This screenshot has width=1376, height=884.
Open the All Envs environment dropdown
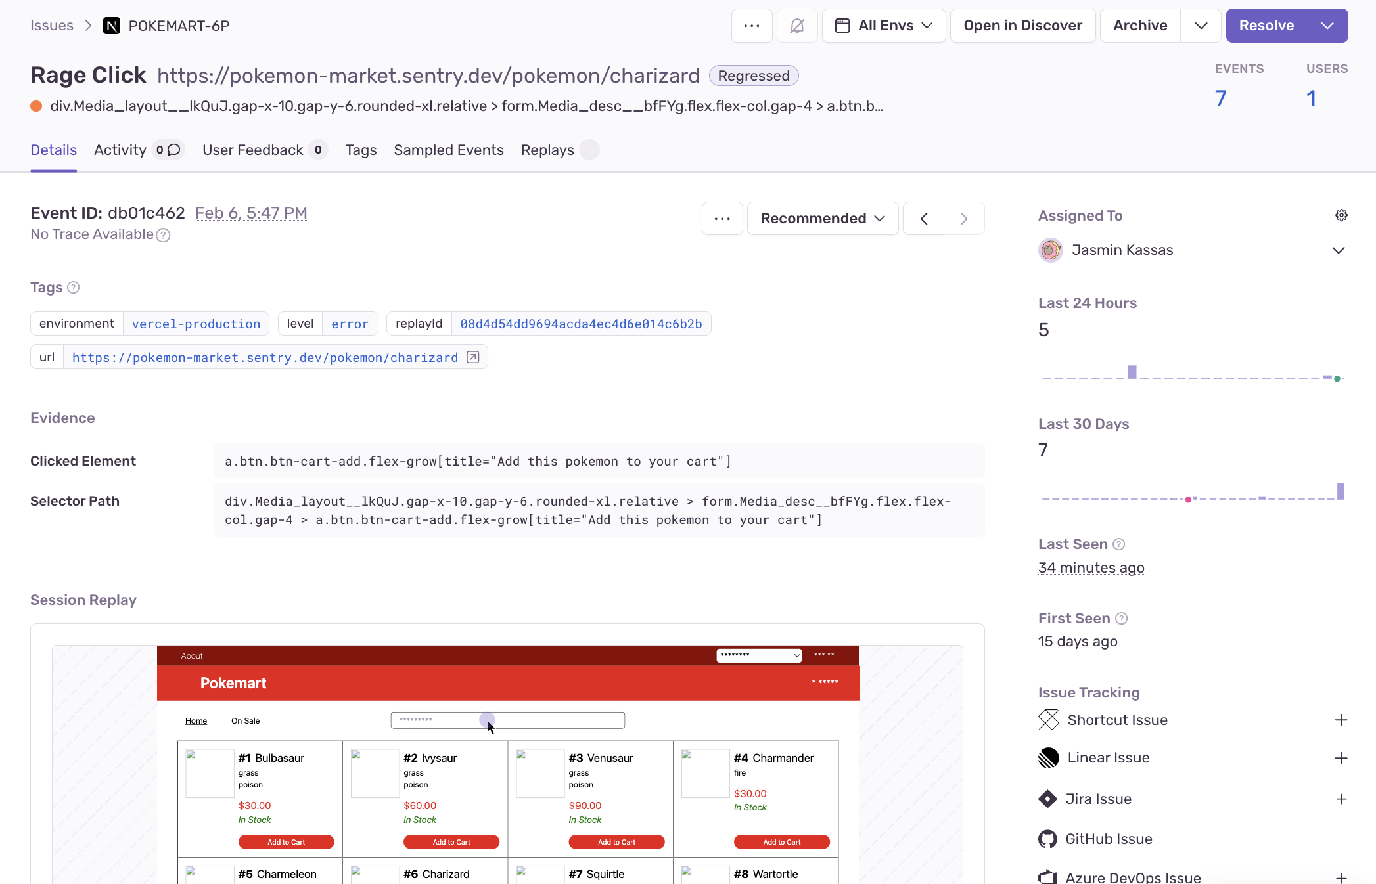pos(884,26)
